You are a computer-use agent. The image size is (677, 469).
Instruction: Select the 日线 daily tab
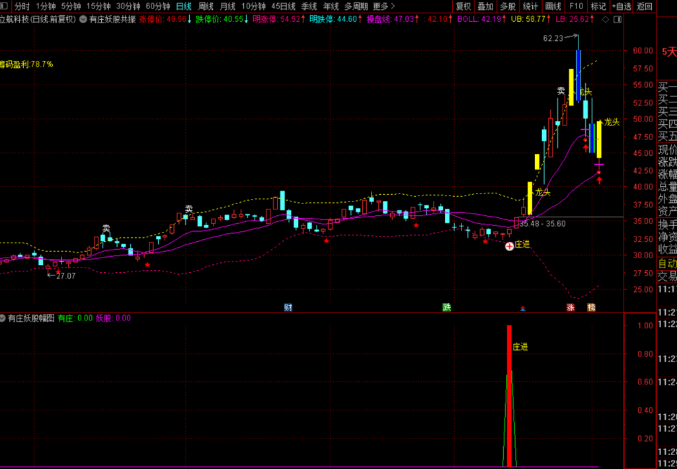(x=184, y=6)
